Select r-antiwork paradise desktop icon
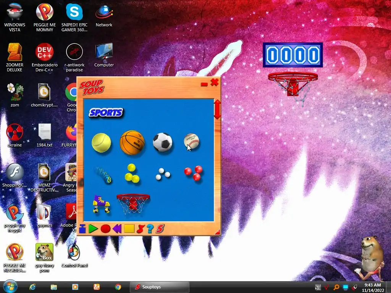Image resolution: width=391 pixels, height=293 pixels. [74, 58]
